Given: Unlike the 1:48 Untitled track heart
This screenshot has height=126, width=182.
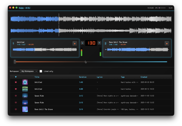Looking at the screenshot, I should pos(16,82).
